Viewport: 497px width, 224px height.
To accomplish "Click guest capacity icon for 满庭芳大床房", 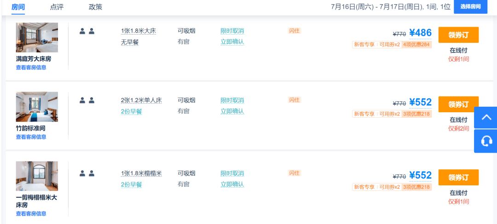I will 87,31.
